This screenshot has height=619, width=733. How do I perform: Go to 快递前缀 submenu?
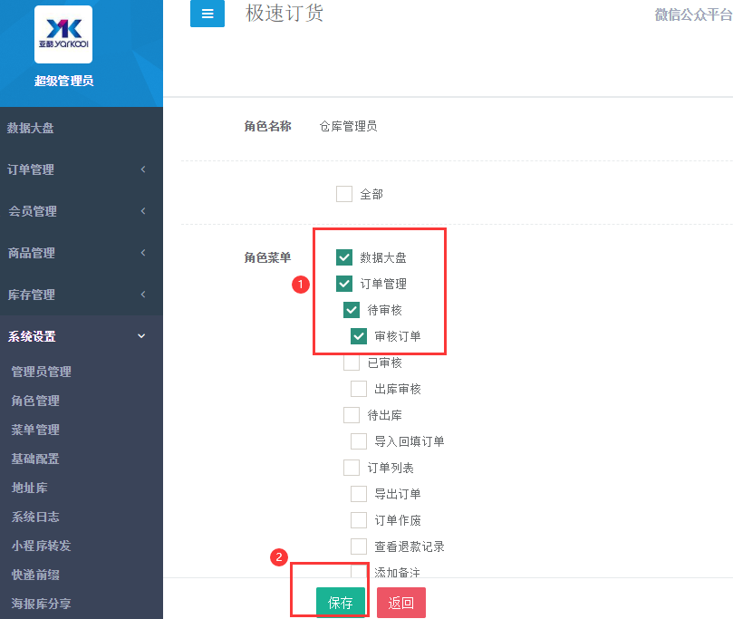[x=35, y=575]
